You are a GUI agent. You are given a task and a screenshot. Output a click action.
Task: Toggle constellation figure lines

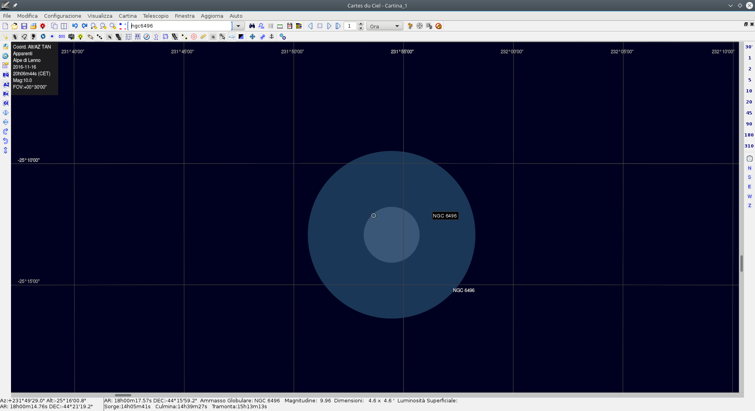157,37
